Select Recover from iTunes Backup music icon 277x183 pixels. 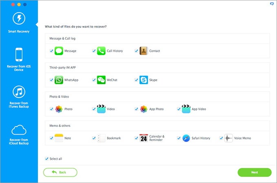[x=19, y=91]
